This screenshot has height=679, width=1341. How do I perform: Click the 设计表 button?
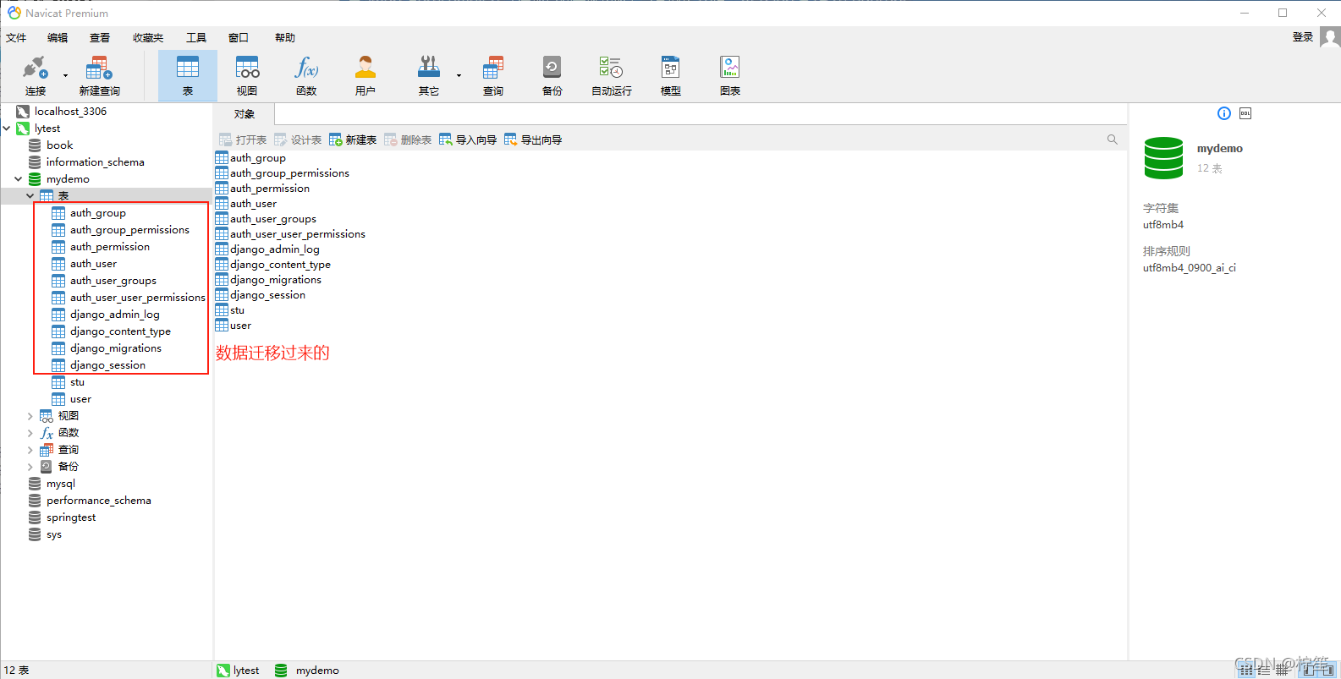click(298, 140)
